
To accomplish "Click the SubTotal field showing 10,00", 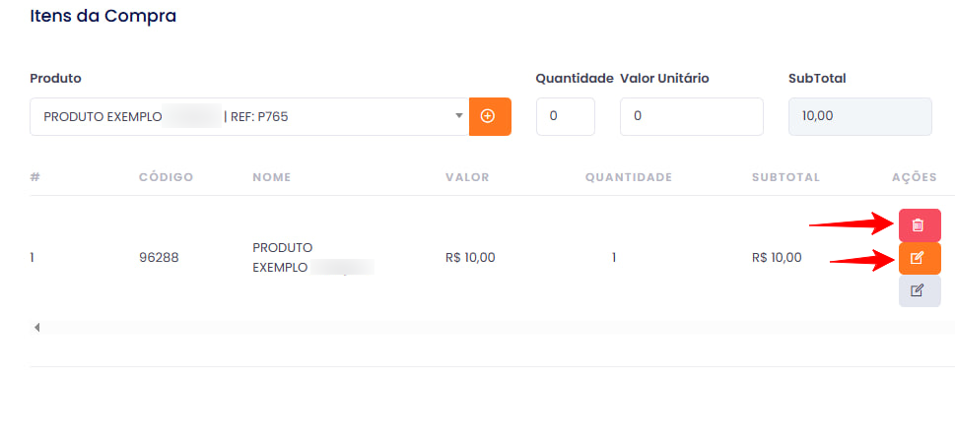I will click(860, 116).
